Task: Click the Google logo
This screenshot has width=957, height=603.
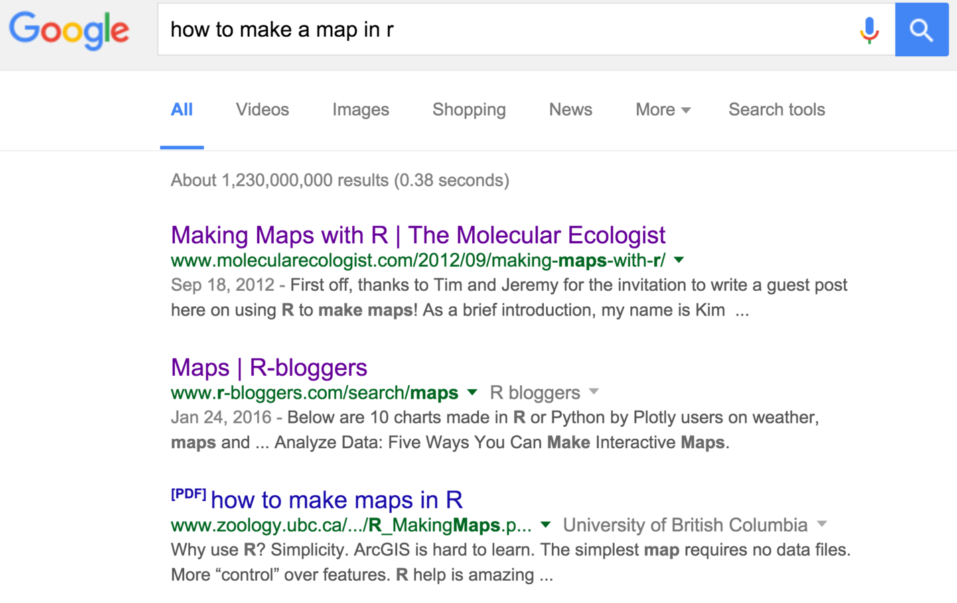Action: (x=69, y=30)
